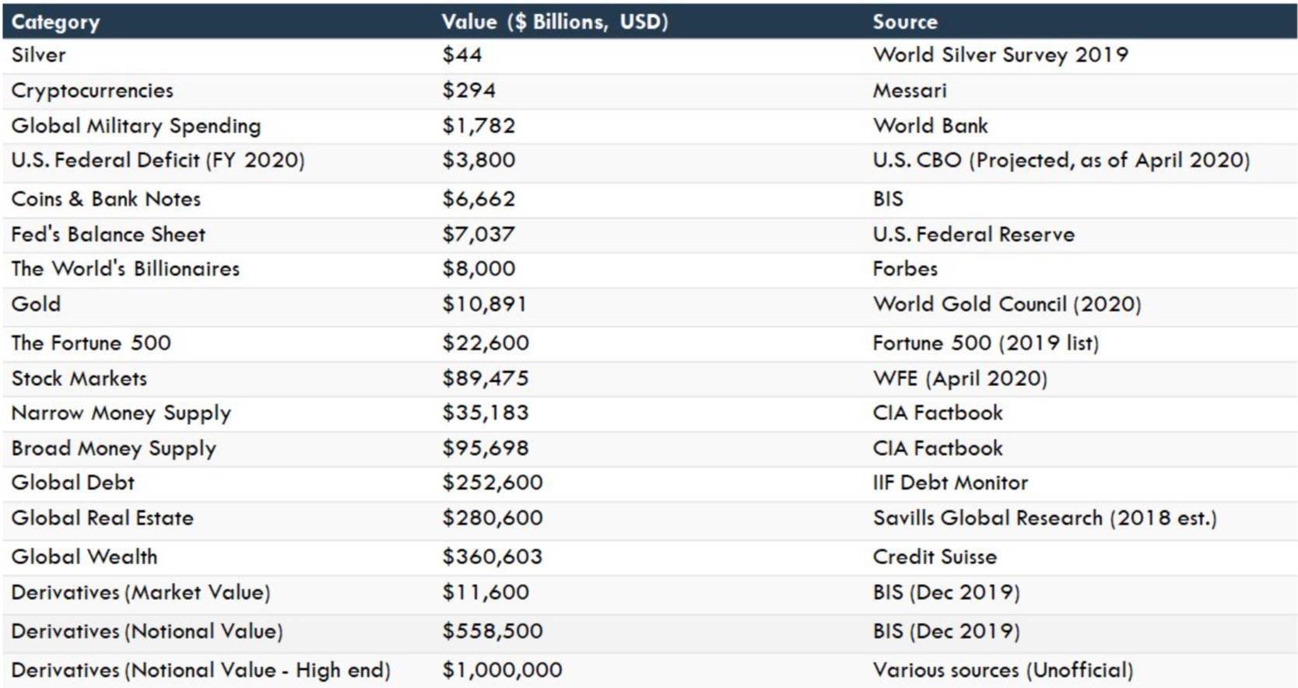Image resolution: width=1298 pixels, height=688 pixels.
Task: Select the Messari source cell
Action: coord(909,90)
